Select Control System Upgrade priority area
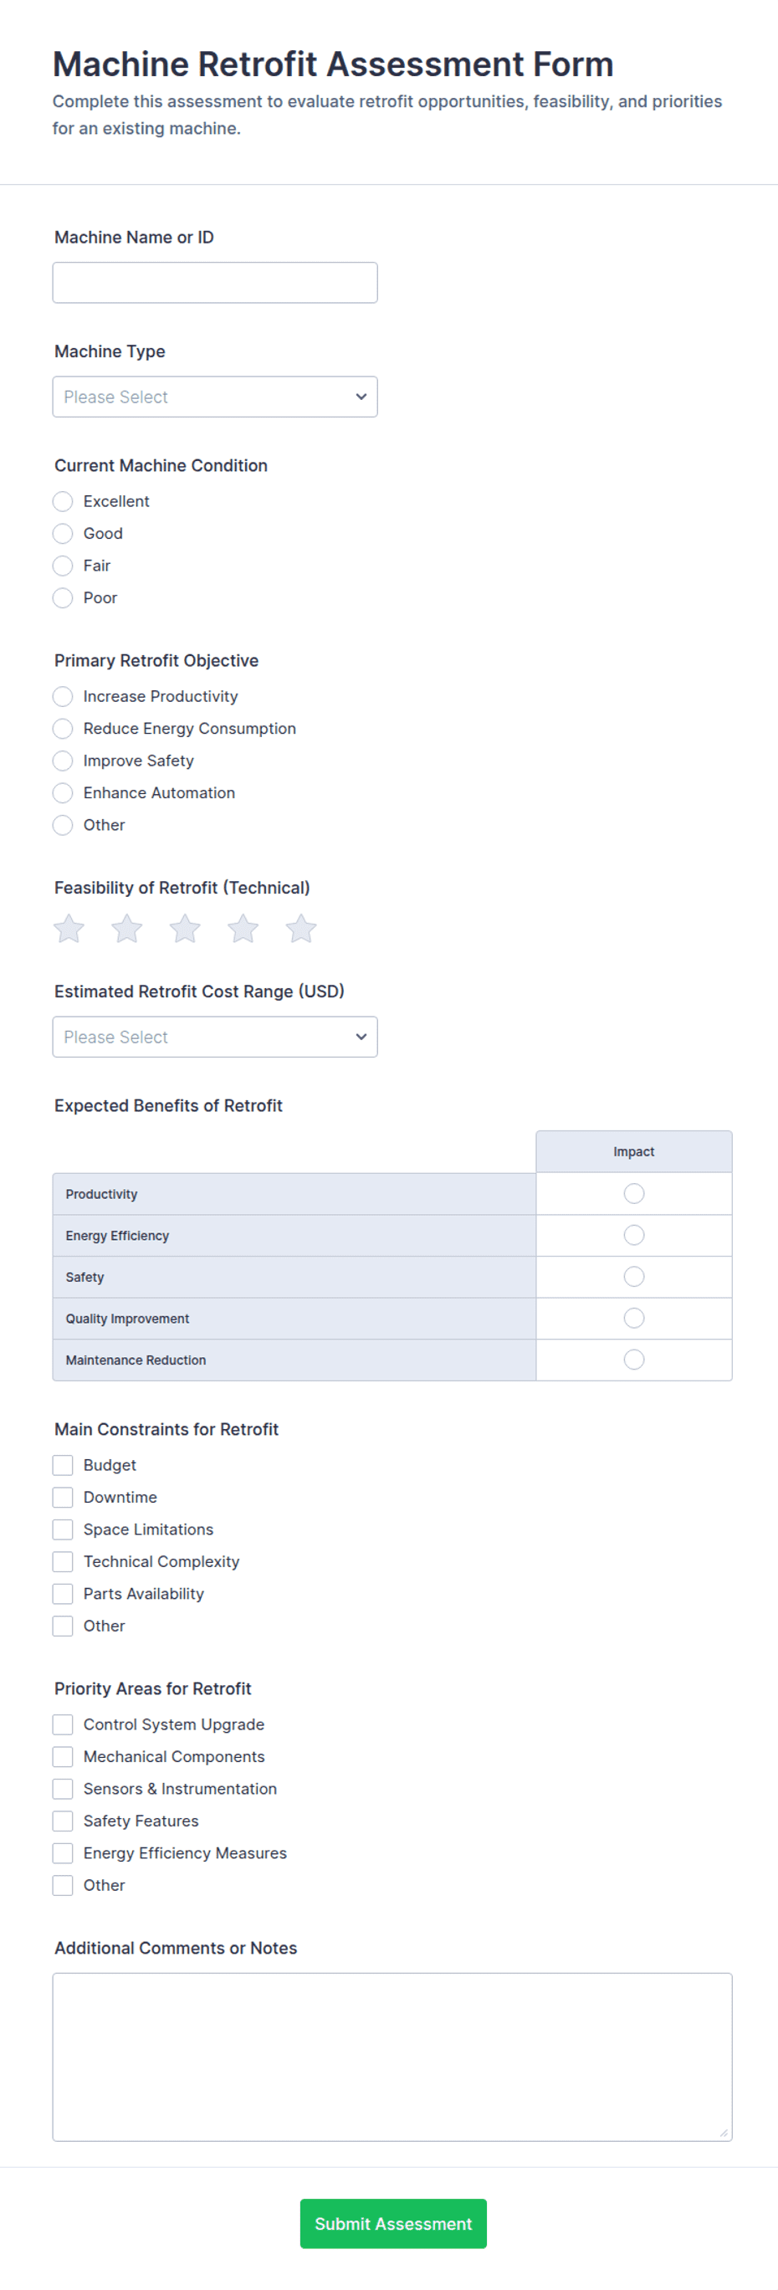This screenshot has width=778, height=2290. coord(62,1724)
